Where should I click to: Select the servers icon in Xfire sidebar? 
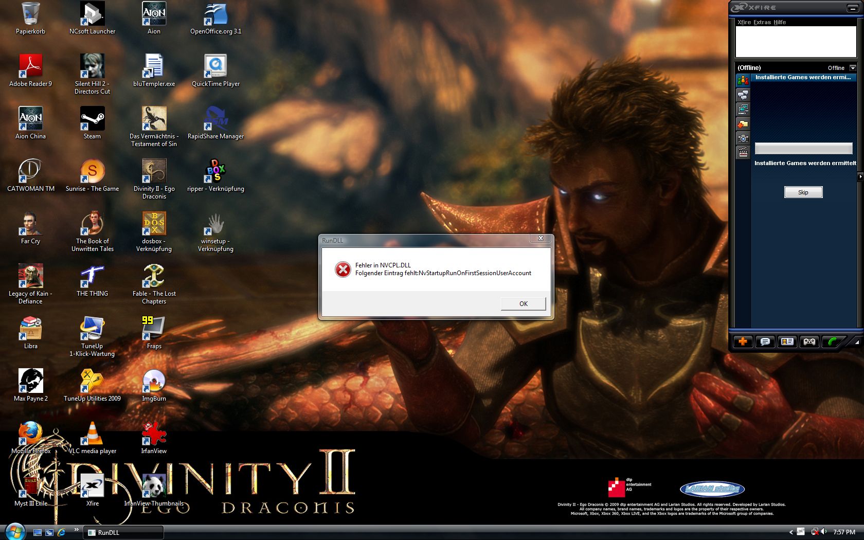pos(743,109)
